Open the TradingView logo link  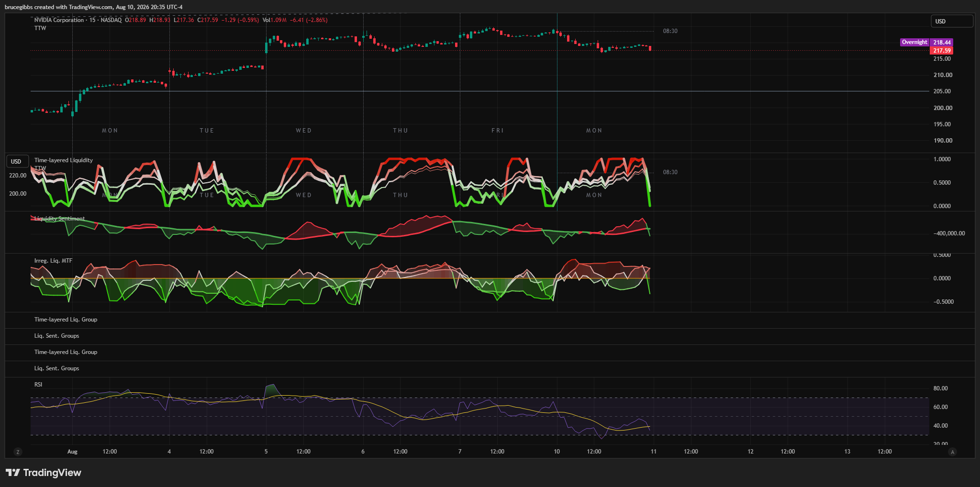pos(44,473)
